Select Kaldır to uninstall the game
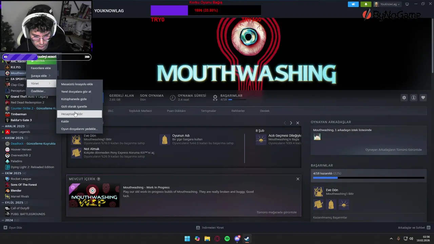434x244 pixels. point(79,121)
